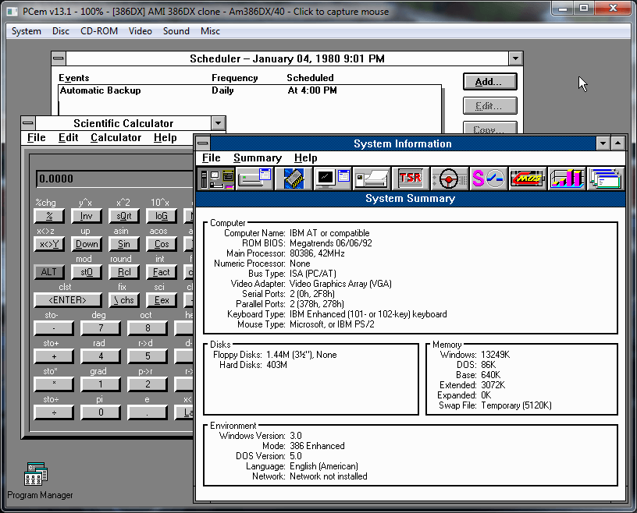Toggle the ALT key on the calculator

pyautogui.click(x=48, y=272)
